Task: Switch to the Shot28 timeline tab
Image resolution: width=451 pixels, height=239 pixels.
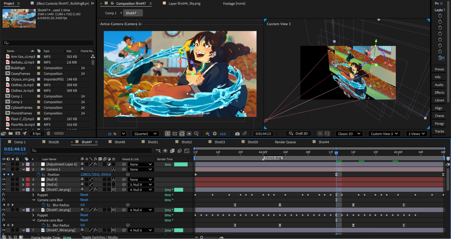Action: click(x=53, y=142)
